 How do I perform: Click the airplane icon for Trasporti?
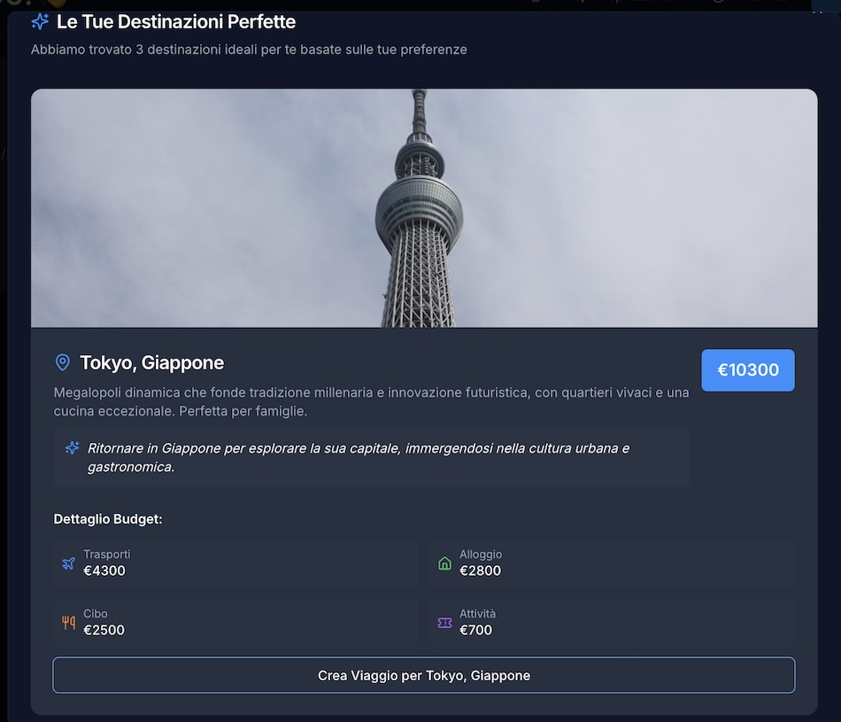pos(68,563)
